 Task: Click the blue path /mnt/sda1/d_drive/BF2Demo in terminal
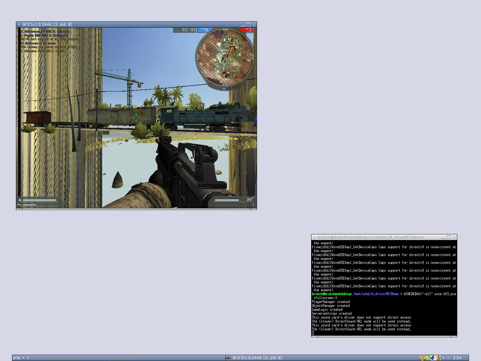tap(376, 294)
